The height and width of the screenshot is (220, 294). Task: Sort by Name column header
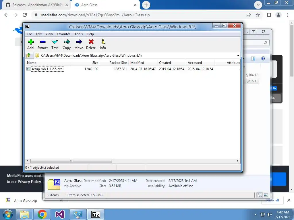click(48, 63)
